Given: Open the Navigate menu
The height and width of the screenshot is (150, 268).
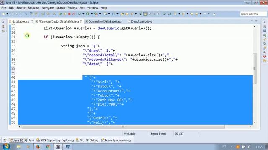Looking at the screenshot, I should pos(47,8).
